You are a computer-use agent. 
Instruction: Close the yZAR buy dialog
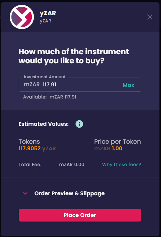point(150,17)
